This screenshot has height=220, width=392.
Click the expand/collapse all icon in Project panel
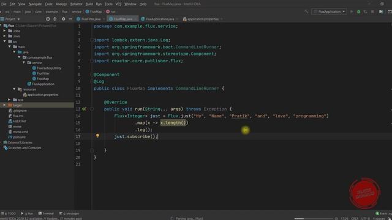tap(55, 19)
